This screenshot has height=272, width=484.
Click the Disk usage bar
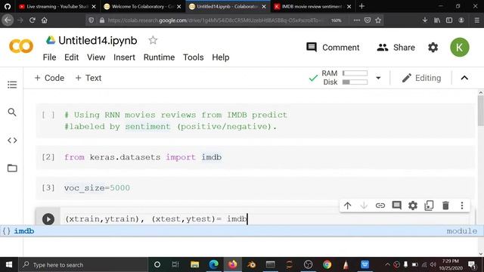coord(355,82)
